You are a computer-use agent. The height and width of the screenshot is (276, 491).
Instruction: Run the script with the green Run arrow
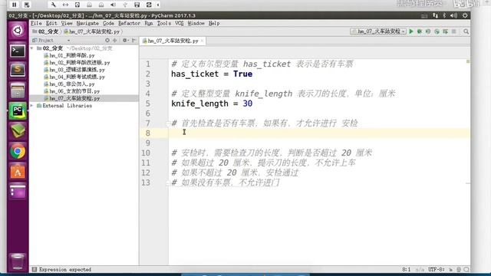tap(411, 31)
